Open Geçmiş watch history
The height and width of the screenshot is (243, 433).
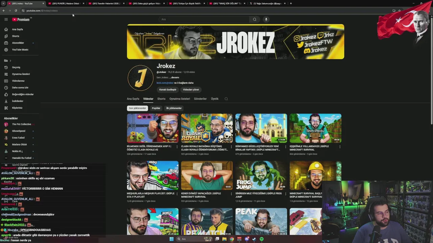(x=16, y=67)
